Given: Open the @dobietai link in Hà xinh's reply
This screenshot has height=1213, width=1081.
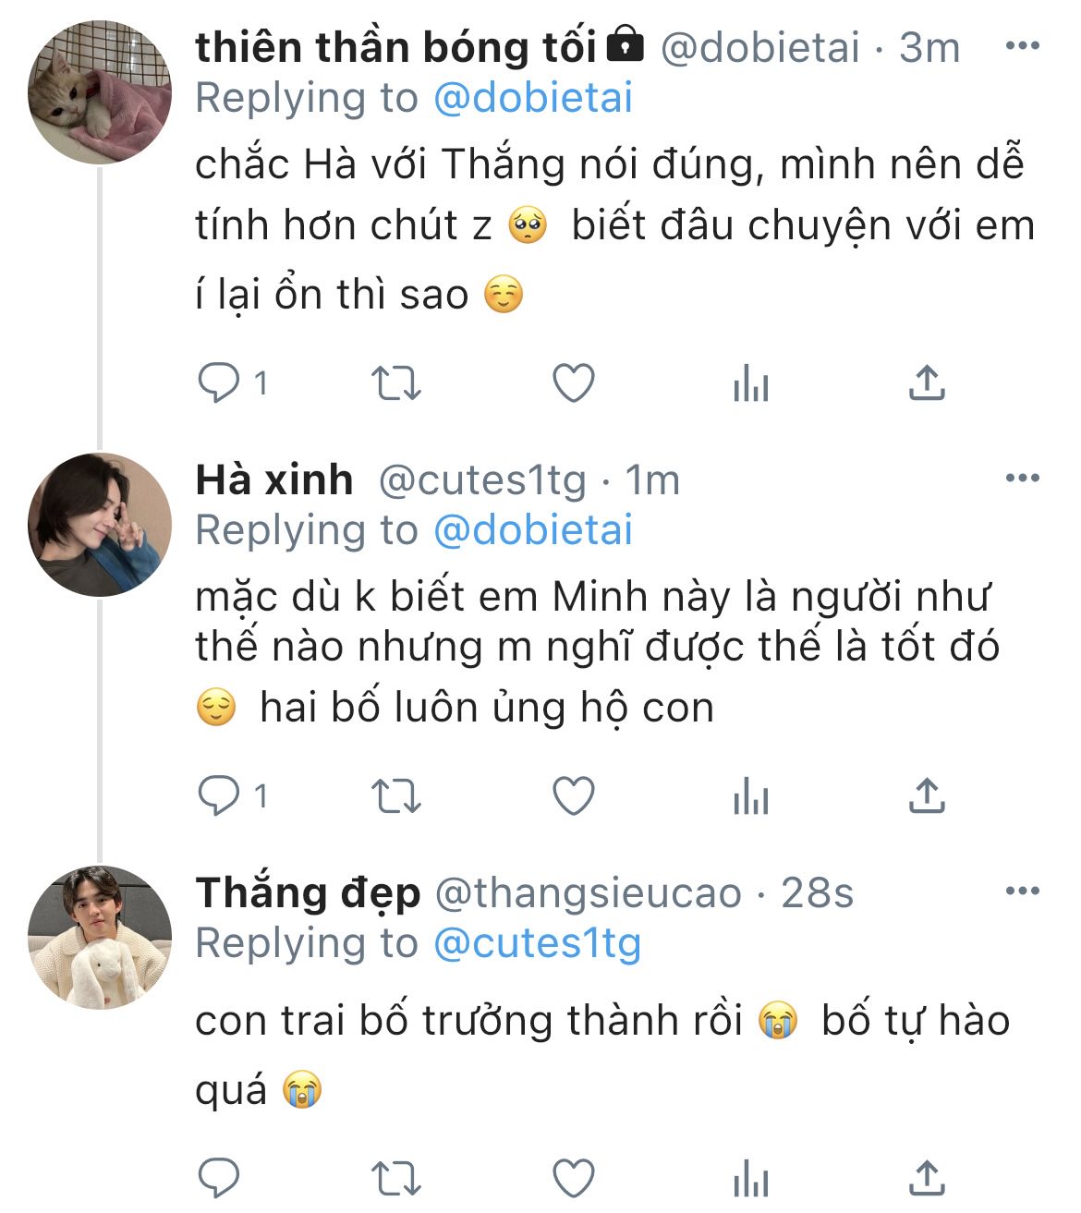Looking at the screenshot, I should [x=533, y=530].
